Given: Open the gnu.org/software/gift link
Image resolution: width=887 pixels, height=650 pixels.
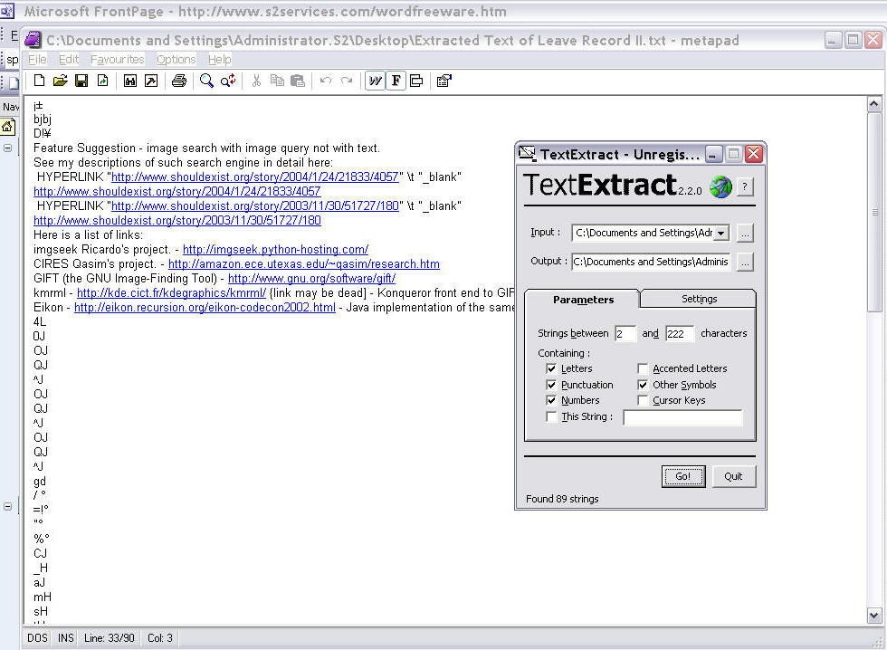Looking at the screenshot, I should 311,278.
